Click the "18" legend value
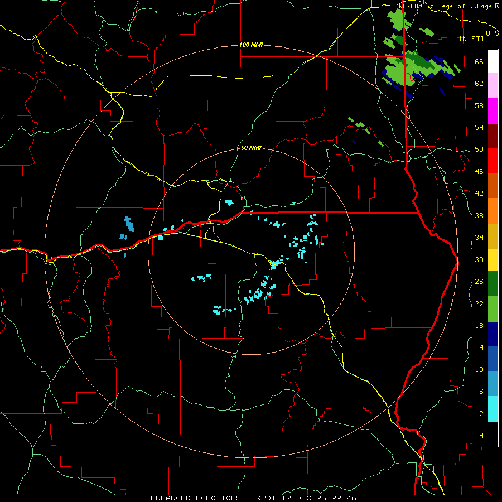502x502 pixels. 479,326
